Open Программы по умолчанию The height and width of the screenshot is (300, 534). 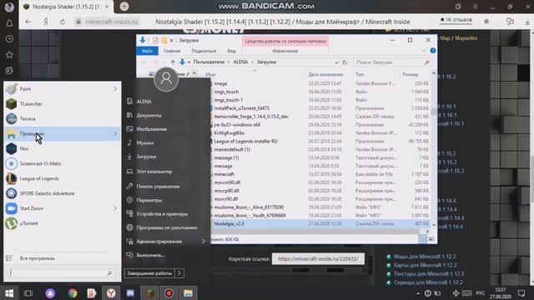click(167, 227)
